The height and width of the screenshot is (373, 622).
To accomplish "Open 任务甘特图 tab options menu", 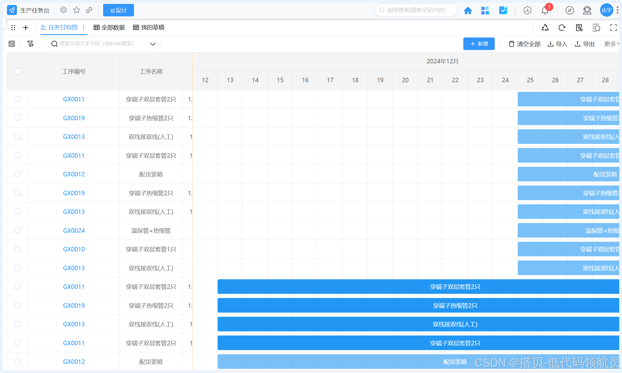I will (x=83, y=27).
